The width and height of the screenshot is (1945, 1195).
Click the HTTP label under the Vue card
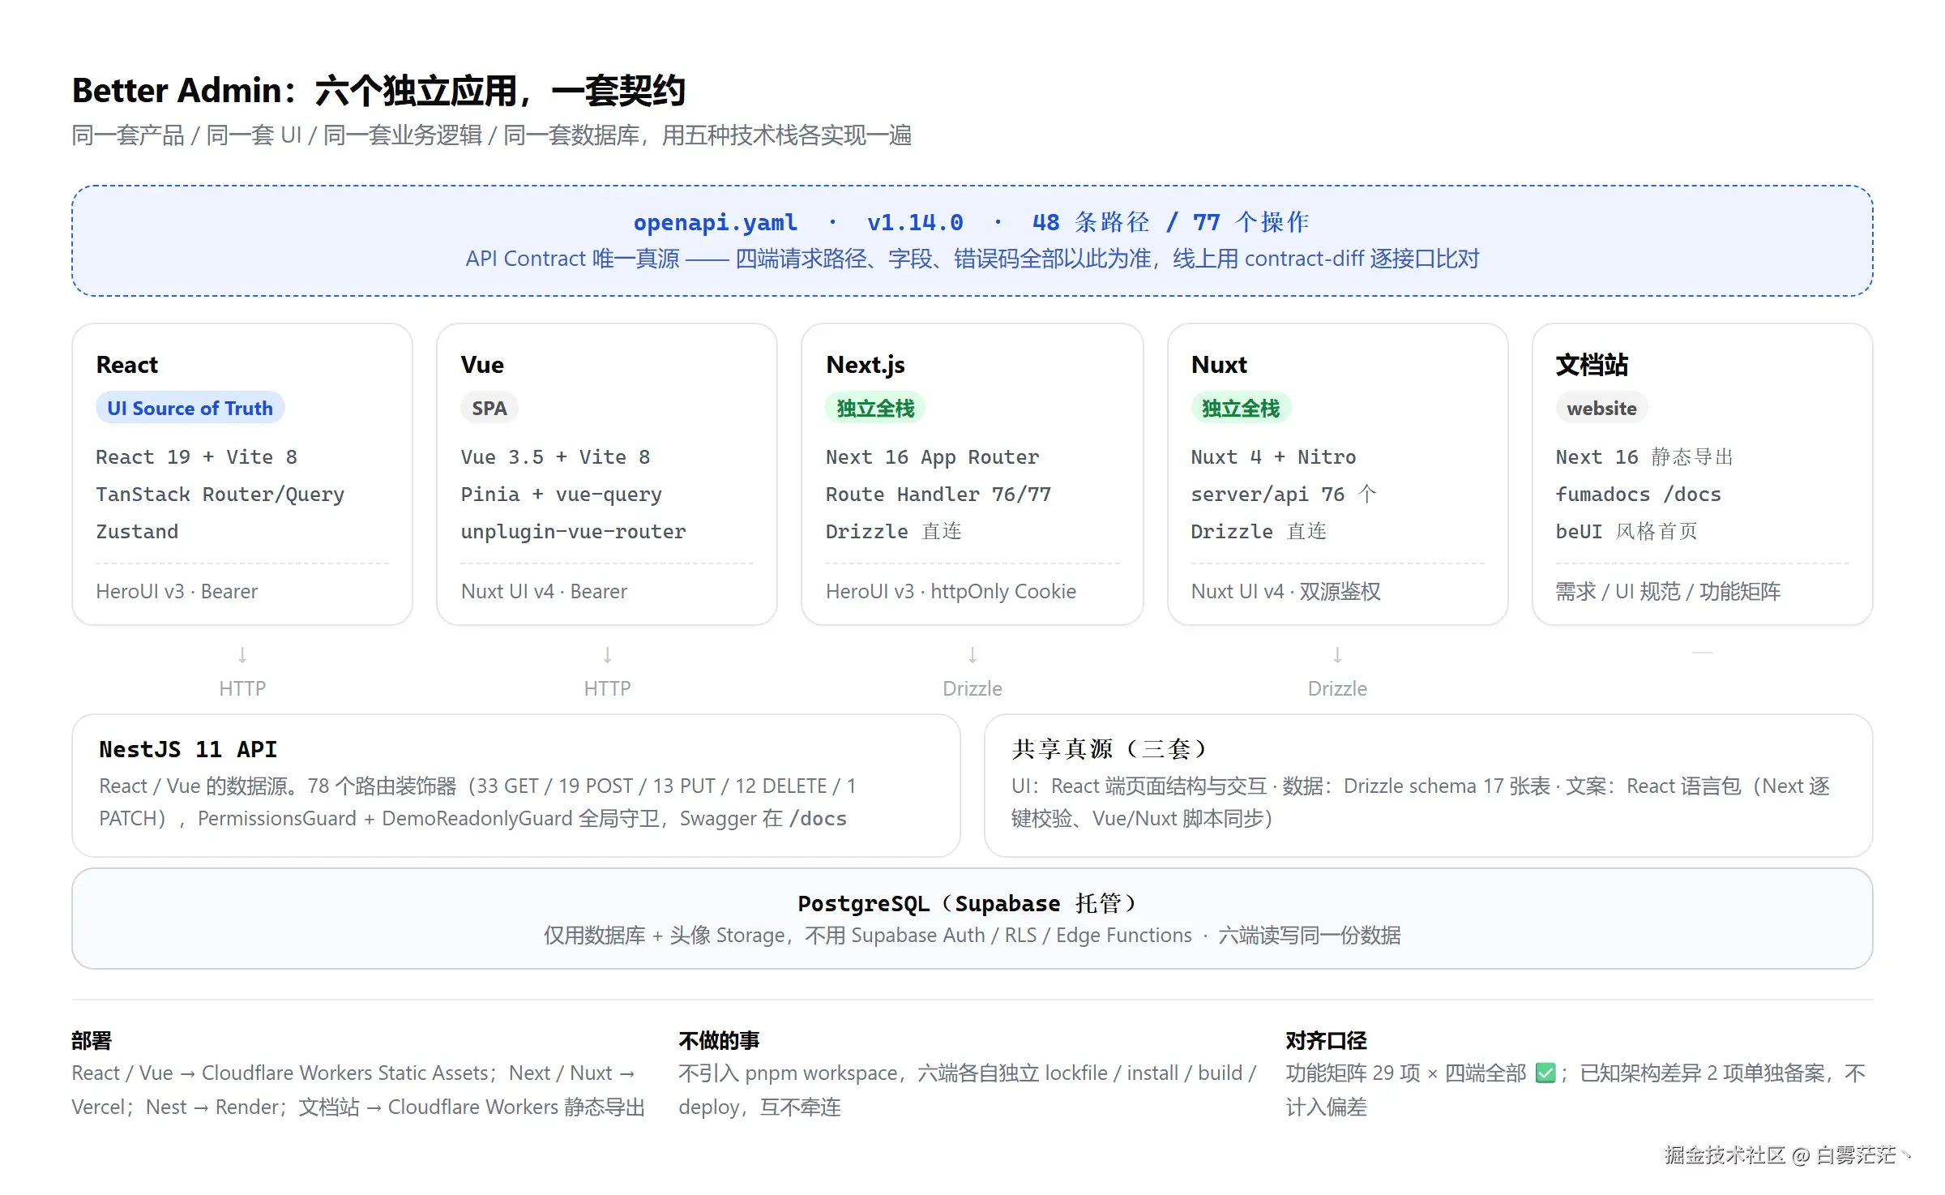click(607, 688)
